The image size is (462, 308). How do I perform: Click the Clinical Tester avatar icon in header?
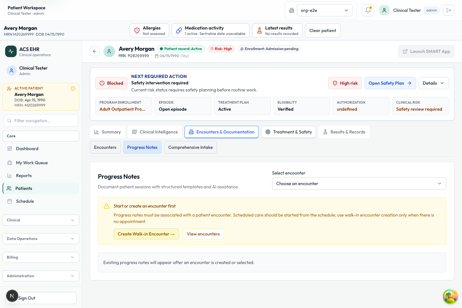(x=384, y=10)
